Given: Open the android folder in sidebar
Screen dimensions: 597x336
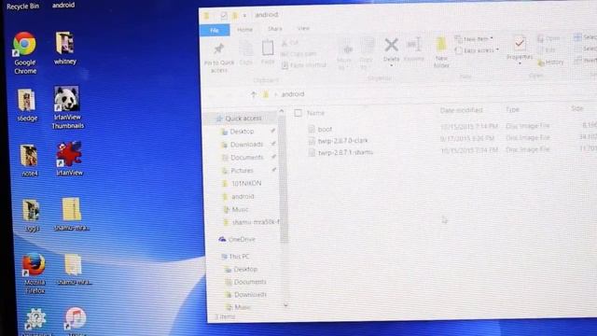Looking at the screenshot, I should click(x=239, y=197).
